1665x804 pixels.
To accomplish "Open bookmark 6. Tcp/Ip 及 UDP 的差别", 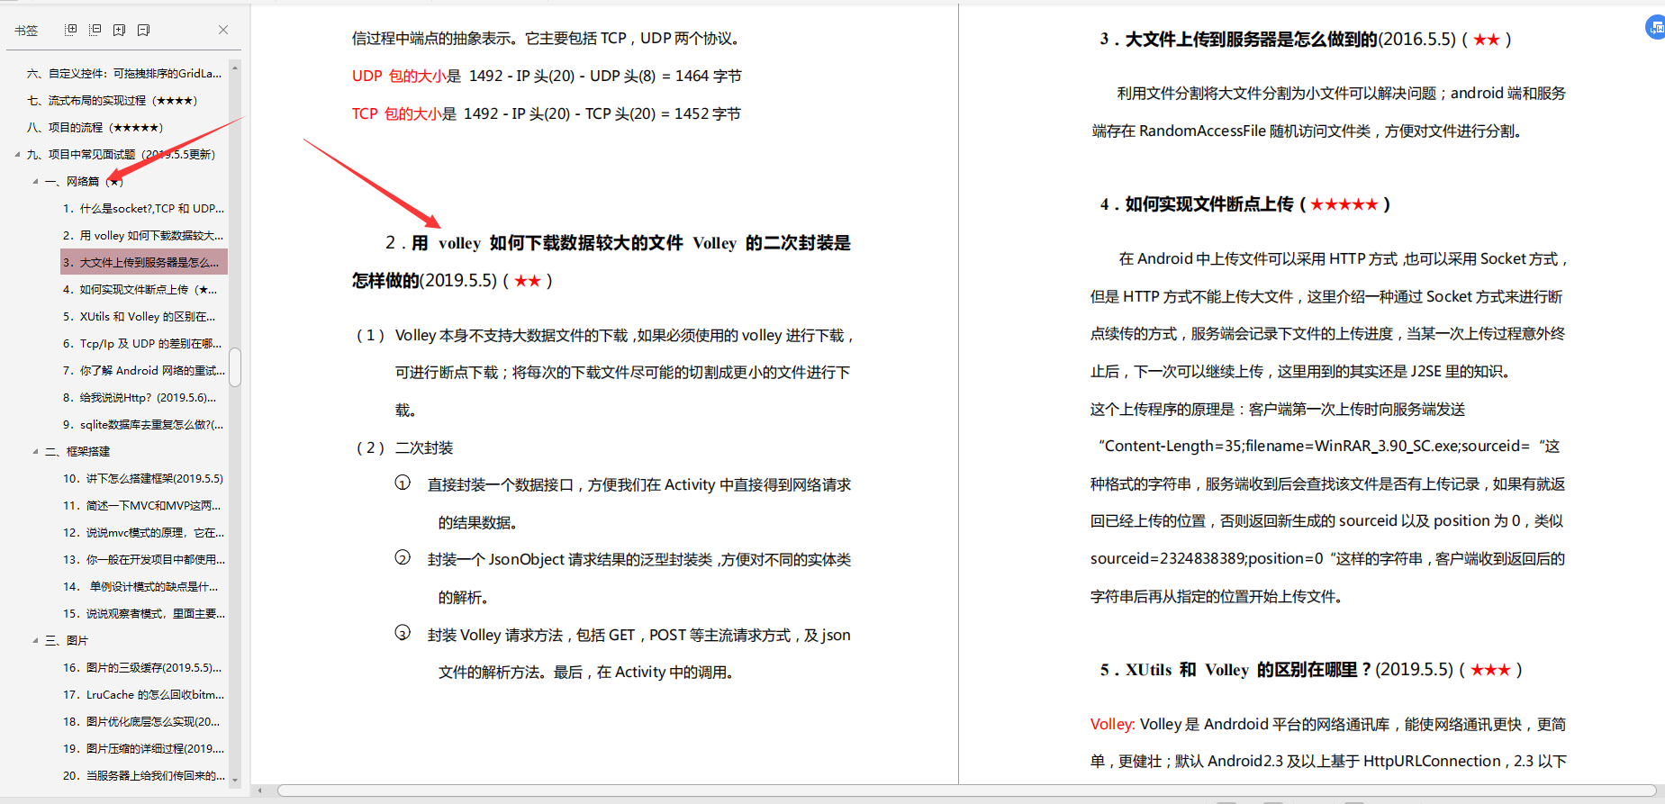I will [142, 343].
